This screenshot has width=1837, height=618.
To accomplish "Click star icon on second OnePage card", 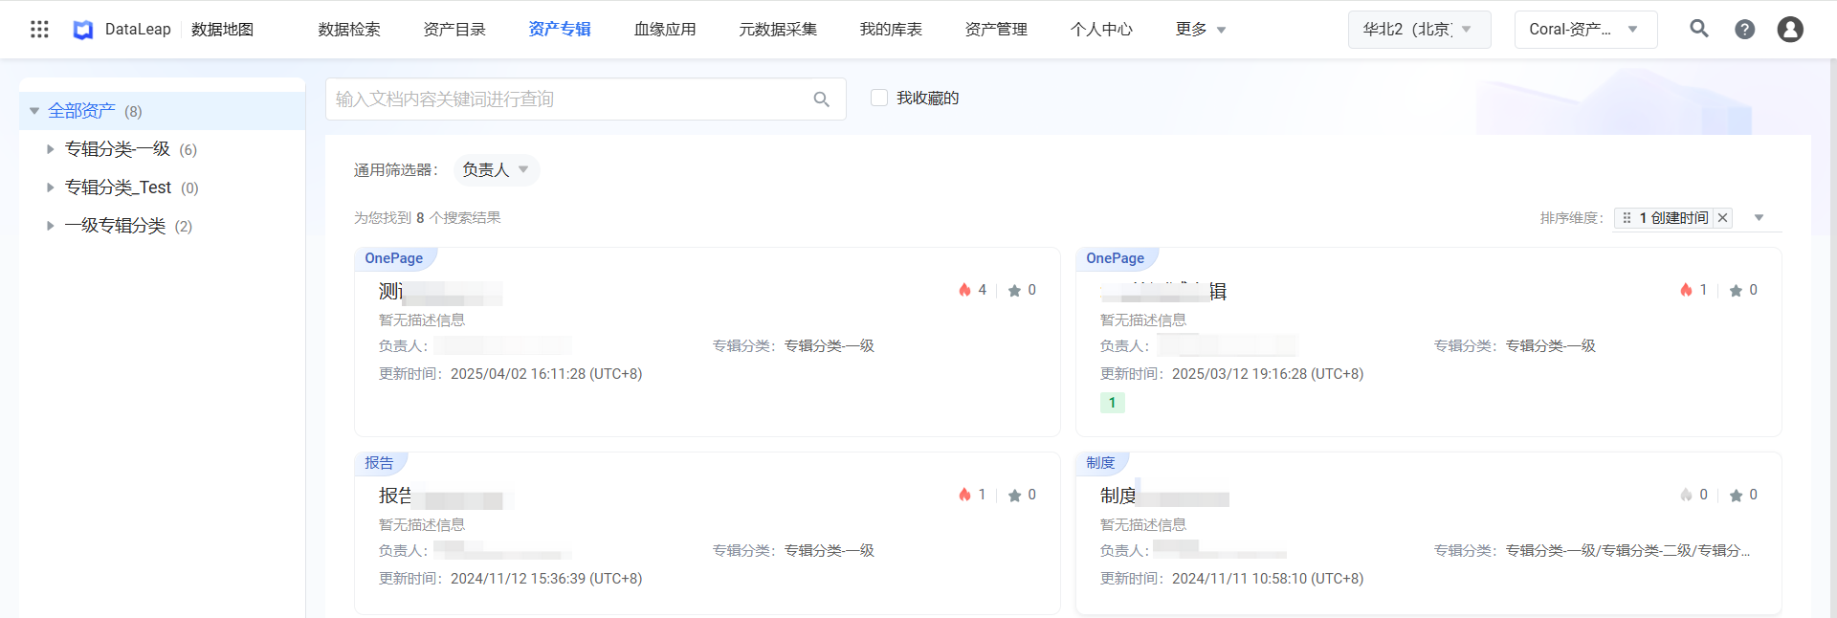I will [1736, 291].
